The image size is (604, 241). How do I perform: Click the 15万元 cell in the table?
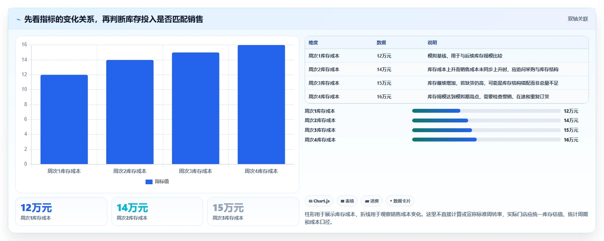(x=384, y=83)
